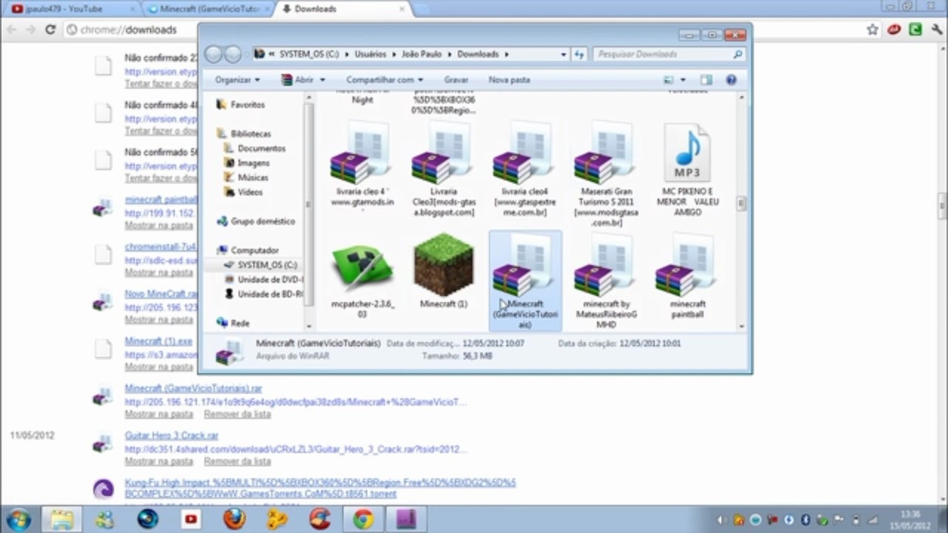Image resolution: width=948 pixels, height=533 pixels.
Task: Open the view options dropdown arrow
Action: click(x=683, y=80)
